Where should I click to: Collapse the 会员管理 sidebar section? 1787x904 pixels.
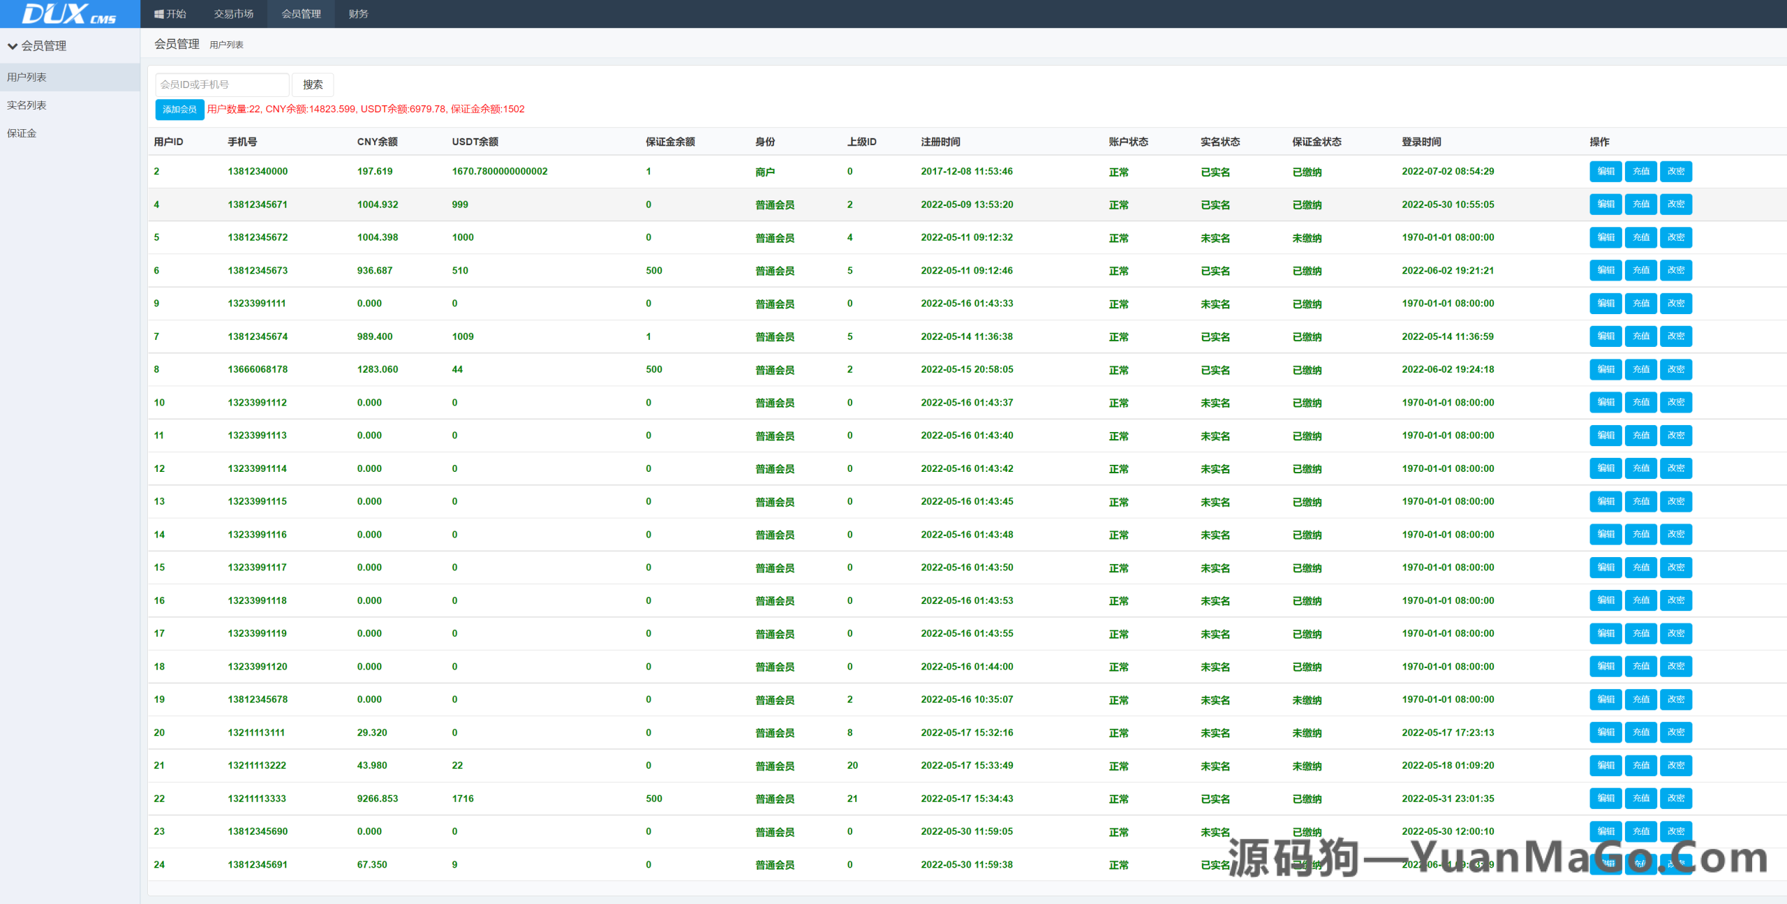pos(38,46)
